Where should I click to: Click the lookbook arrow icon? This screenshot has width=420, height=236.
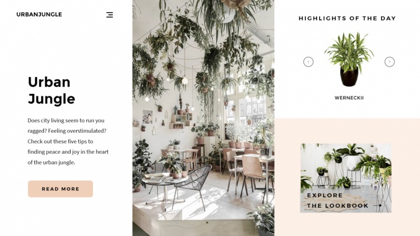377,206
